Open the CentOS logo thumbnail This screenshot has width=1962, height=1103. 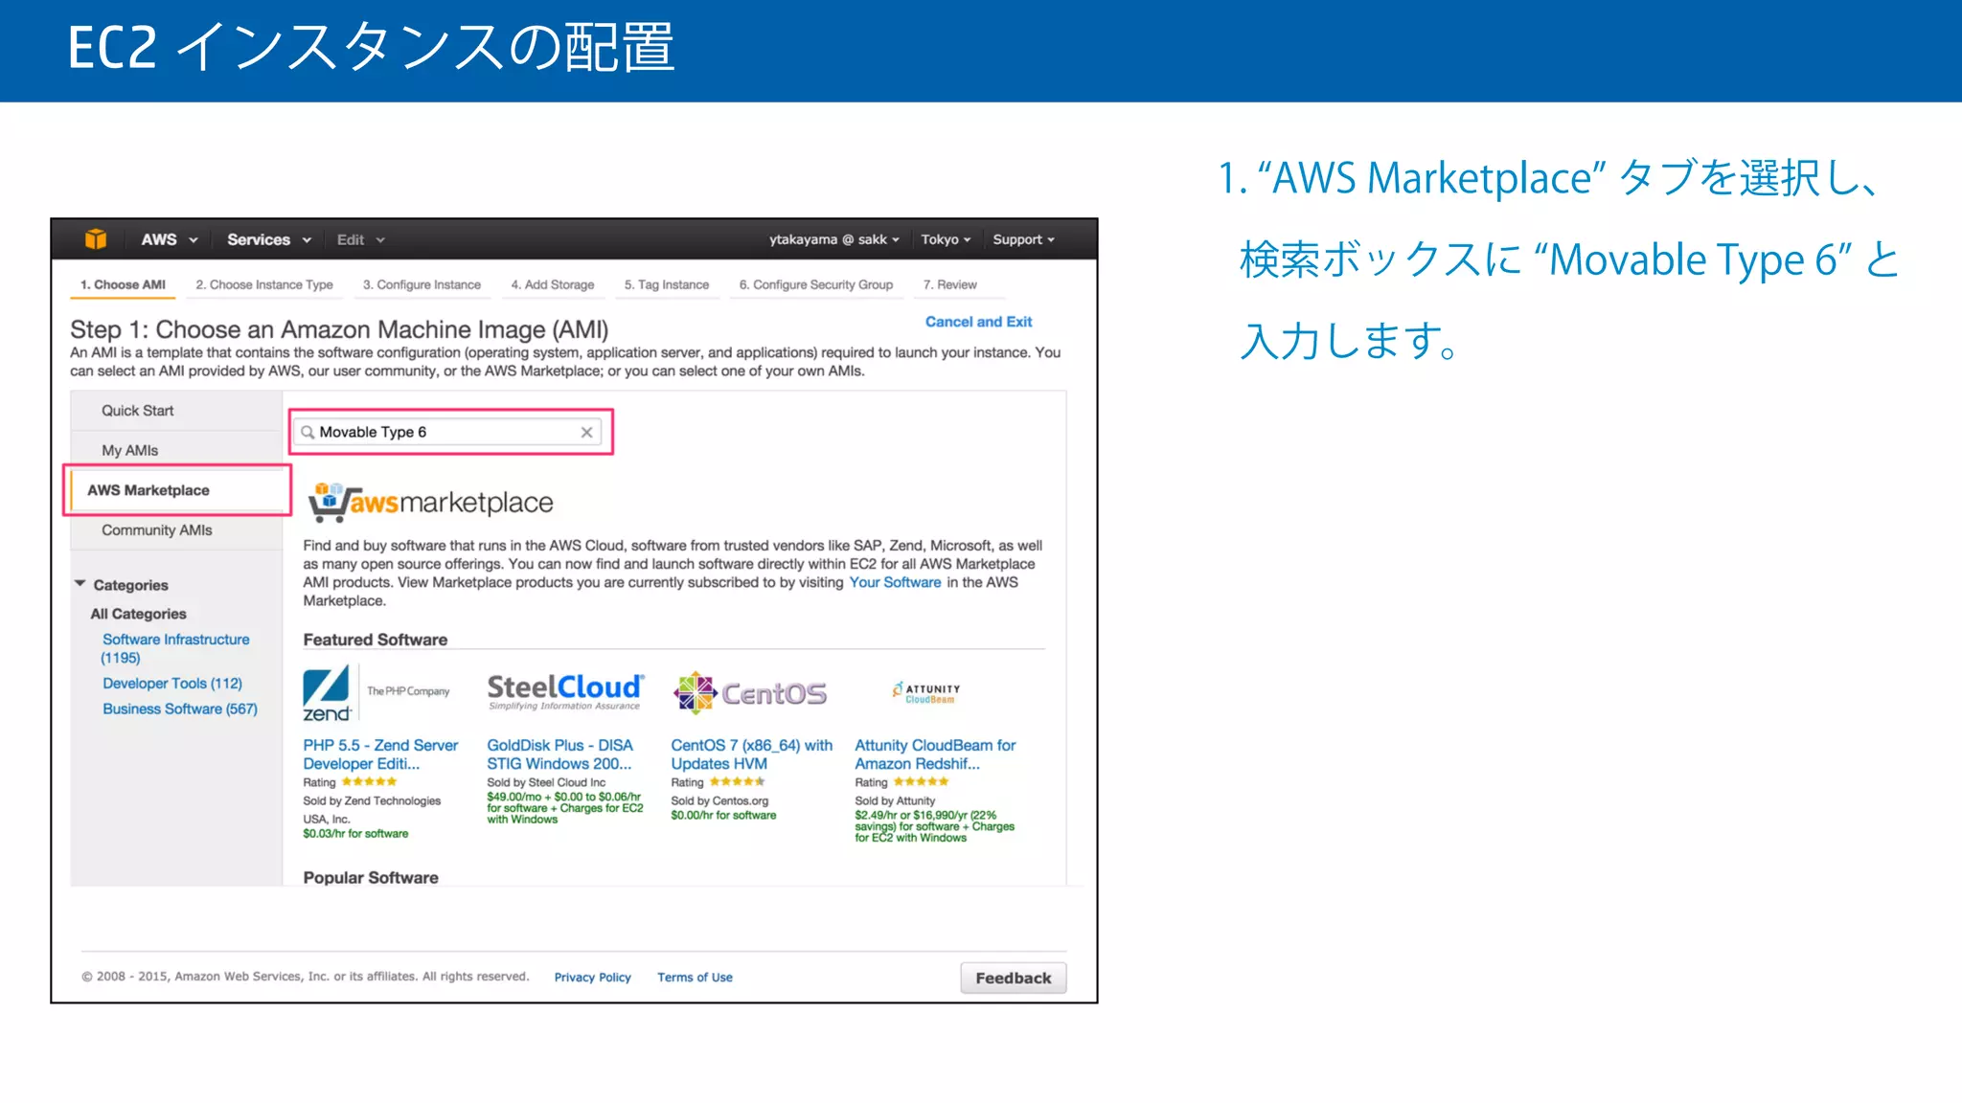[x=750, y=693]
